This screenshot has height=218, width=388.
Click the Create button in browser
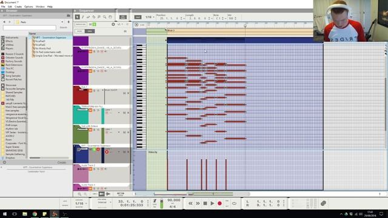(62, 162)
